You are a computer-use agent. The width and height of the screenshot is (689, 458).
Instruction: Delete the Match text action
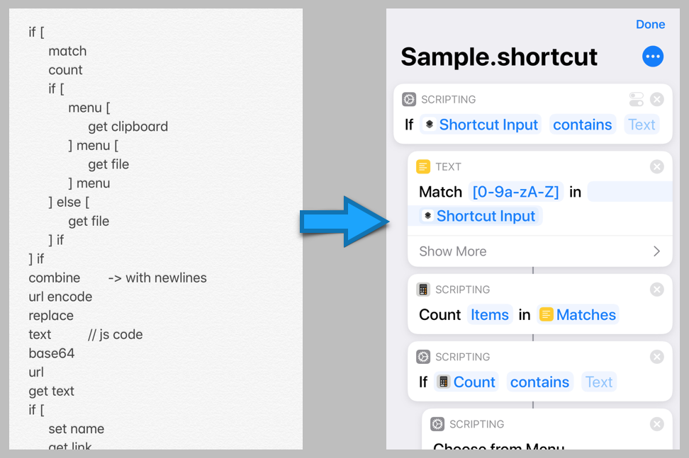(x=656, y=167)
